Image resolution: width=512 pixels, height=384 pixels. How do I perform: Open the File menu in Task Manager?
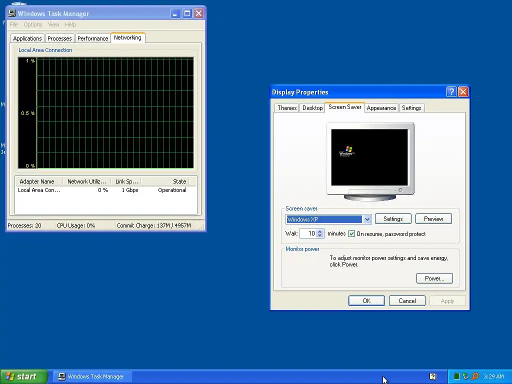point(13,24)
